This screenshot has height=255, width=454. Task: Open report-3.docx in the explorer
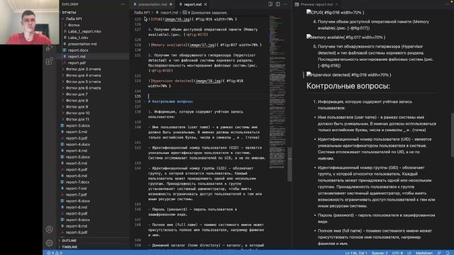[x=77, y=126]
